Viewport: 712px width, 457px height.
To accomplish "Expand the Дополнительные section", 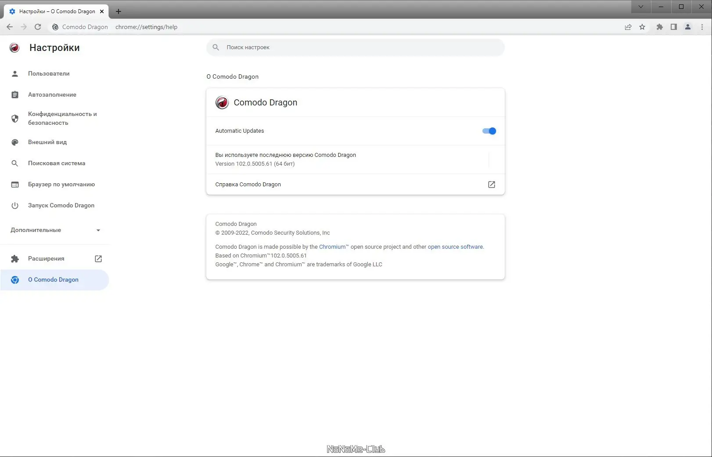I will pos(54,230).
